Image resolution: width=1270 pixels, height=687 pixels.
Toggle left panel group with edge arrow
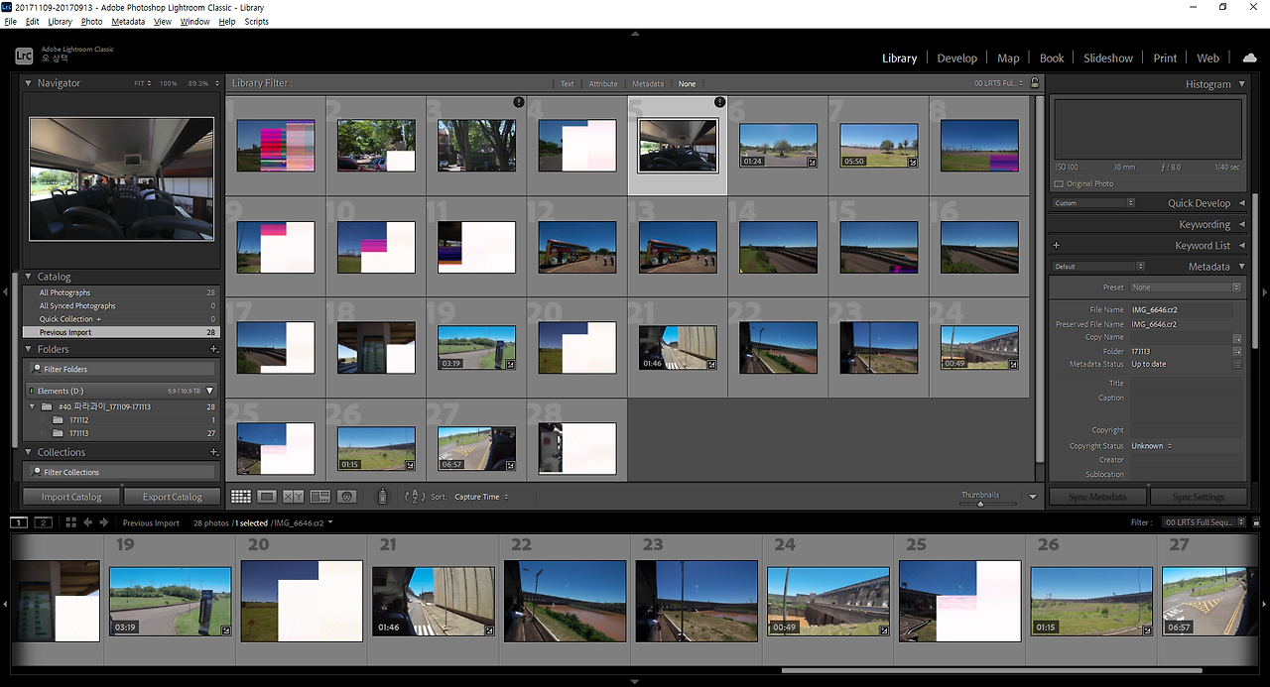pyautogui.click(x=5, y=291)
